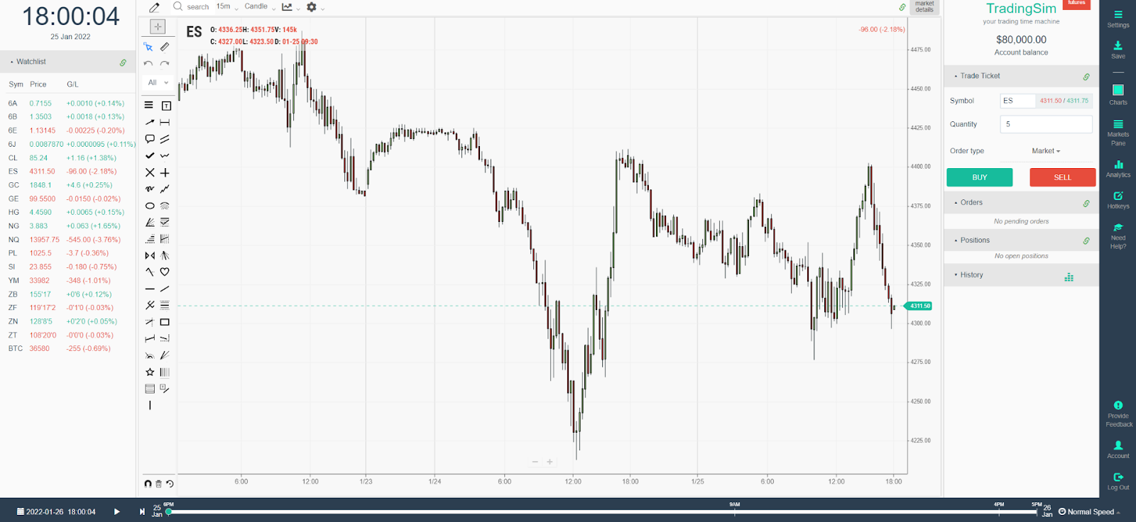Select the callout speech bubble tool

click(x=150, y=139)
